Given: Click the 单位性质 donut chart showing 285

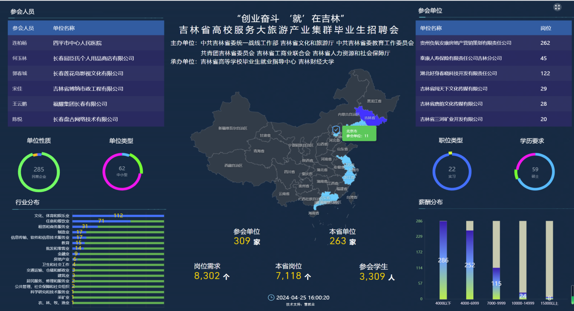Looking at the screenshot, I should 39,172.
